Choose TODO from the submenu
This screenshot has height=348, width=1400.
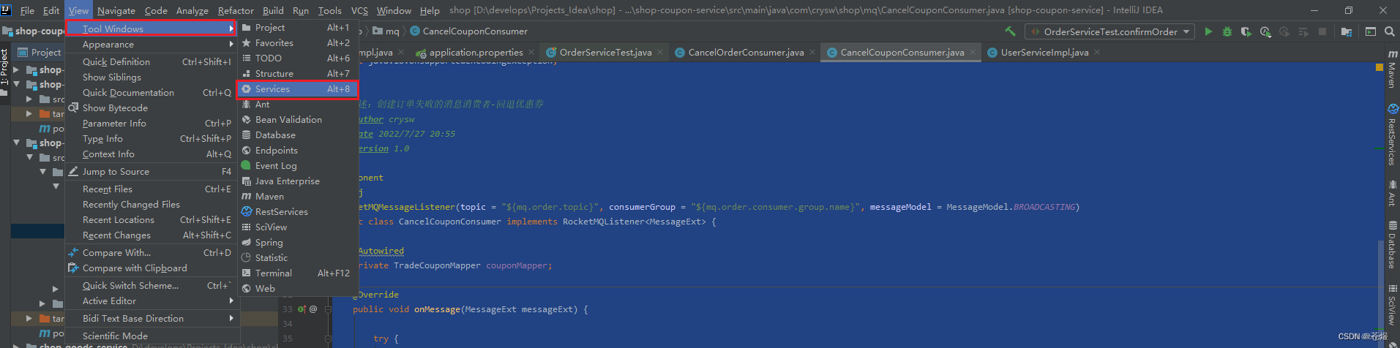pyautogui.click(x=297, y=58)
